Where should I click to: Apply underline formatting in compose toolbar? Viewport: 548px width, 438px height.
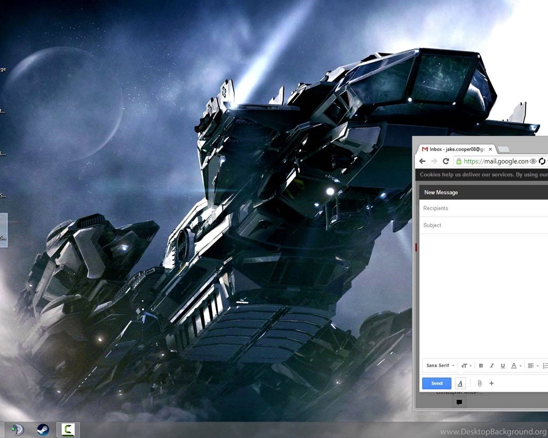click(x=503, y=366)
